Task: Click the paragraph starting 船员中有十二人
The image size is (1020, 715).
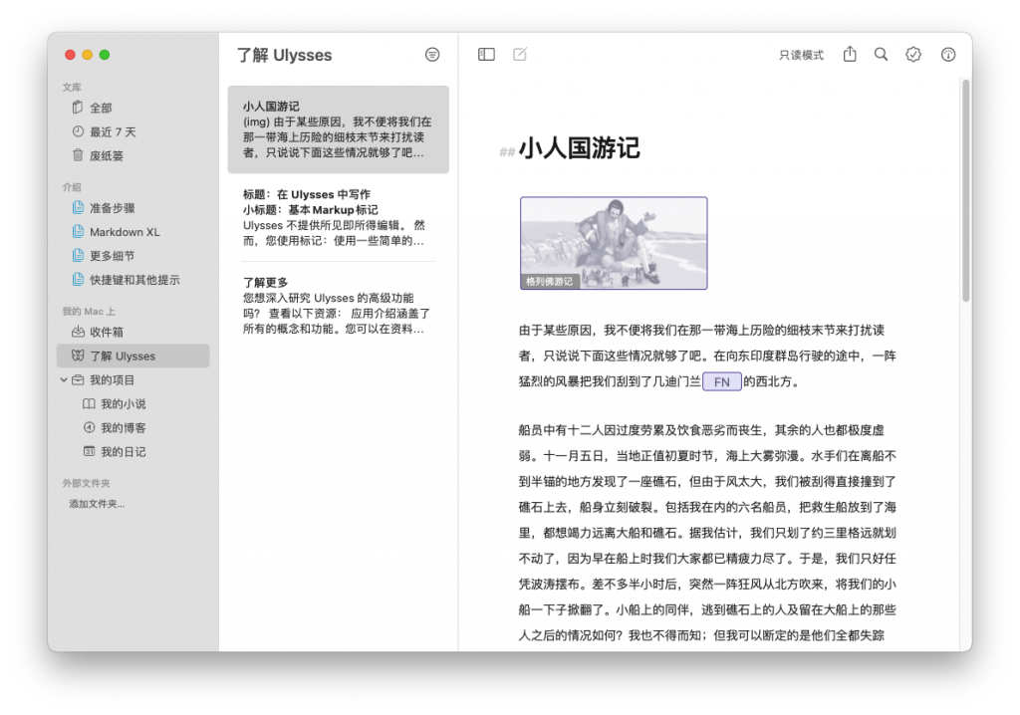Action: click(707, 532)
